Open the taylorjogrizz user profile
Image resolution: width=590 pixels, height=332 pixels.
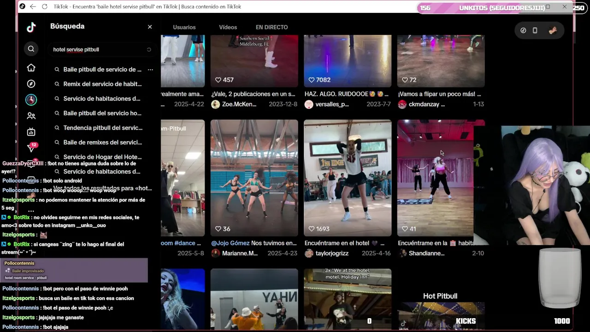coord(332,253)
